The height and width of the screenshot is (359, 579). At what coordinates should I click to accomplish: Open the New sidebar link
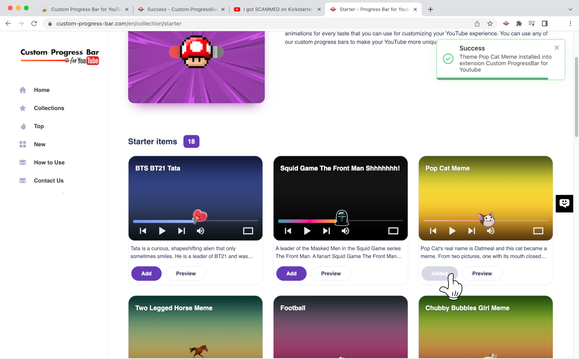40,144
